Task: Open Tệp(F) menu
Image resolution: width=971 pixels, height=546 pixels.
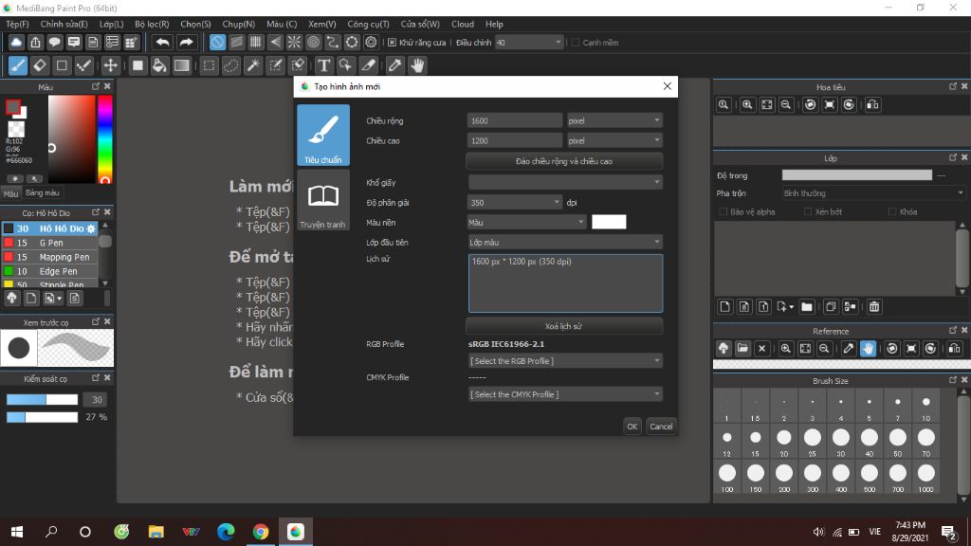Action: pyautogui.click(x=17, y=24)
